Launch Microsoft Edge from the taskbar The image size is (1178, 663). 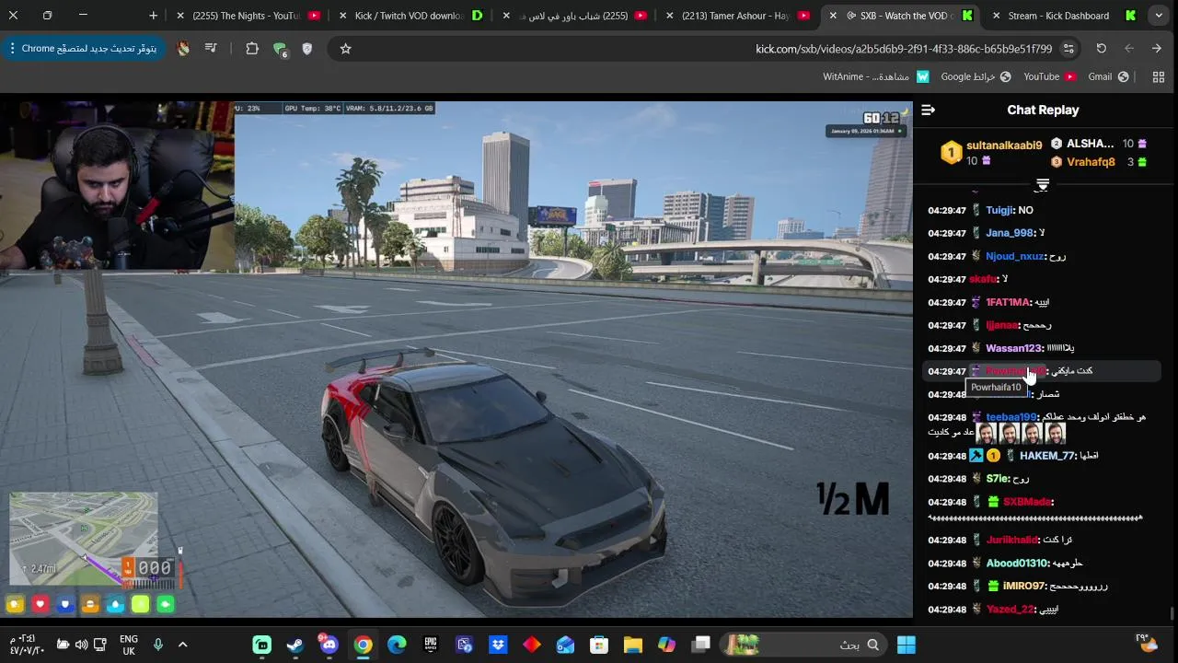pos(397,645)
